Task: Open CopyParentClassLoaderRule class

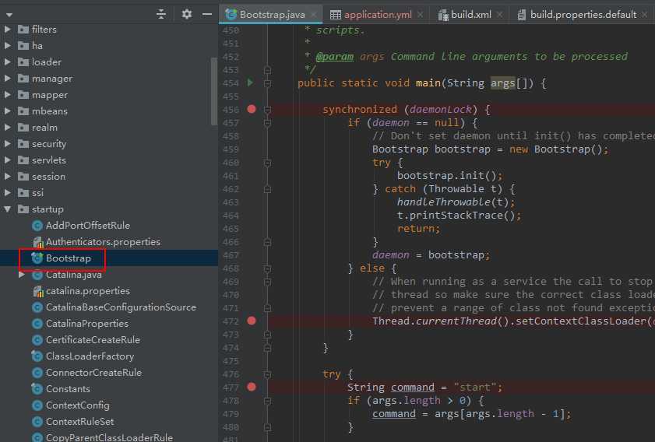Action: pos(109,437)
